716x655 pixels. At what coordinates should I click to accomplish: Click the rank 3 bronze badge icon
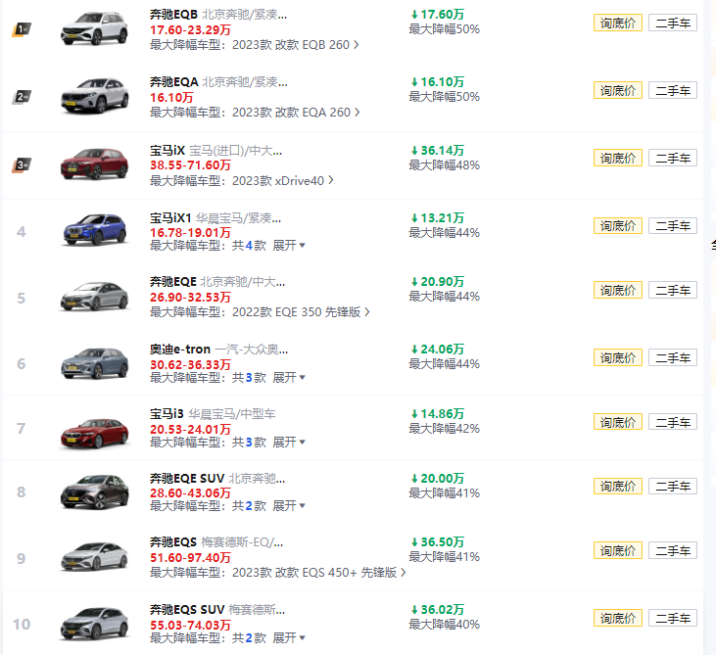tap(22, 164)
